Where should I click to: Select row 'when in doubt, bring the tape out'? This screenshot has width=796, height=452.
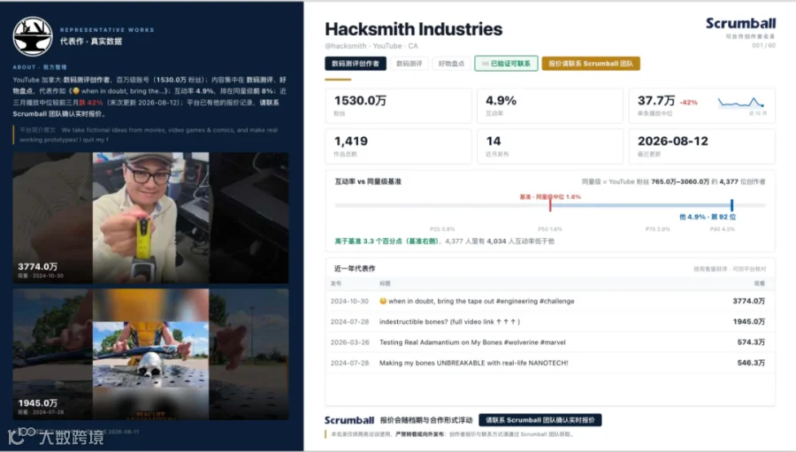pos(550,301)
